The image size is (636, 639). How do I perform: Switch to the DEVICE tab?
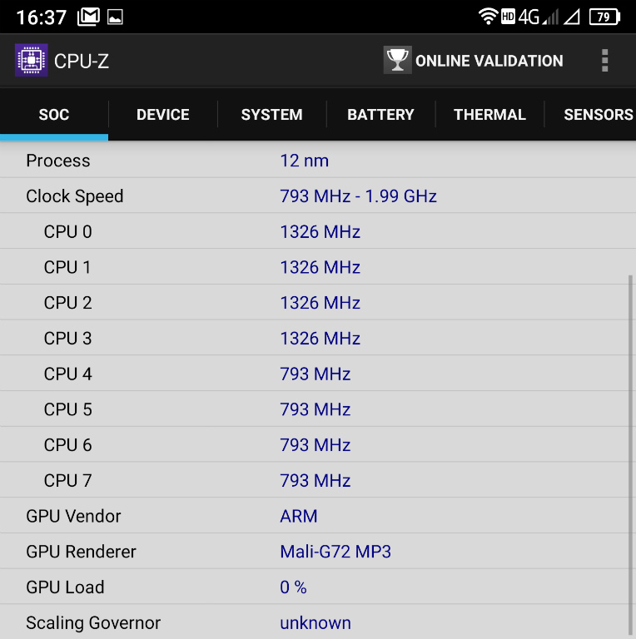pos(163,115)
